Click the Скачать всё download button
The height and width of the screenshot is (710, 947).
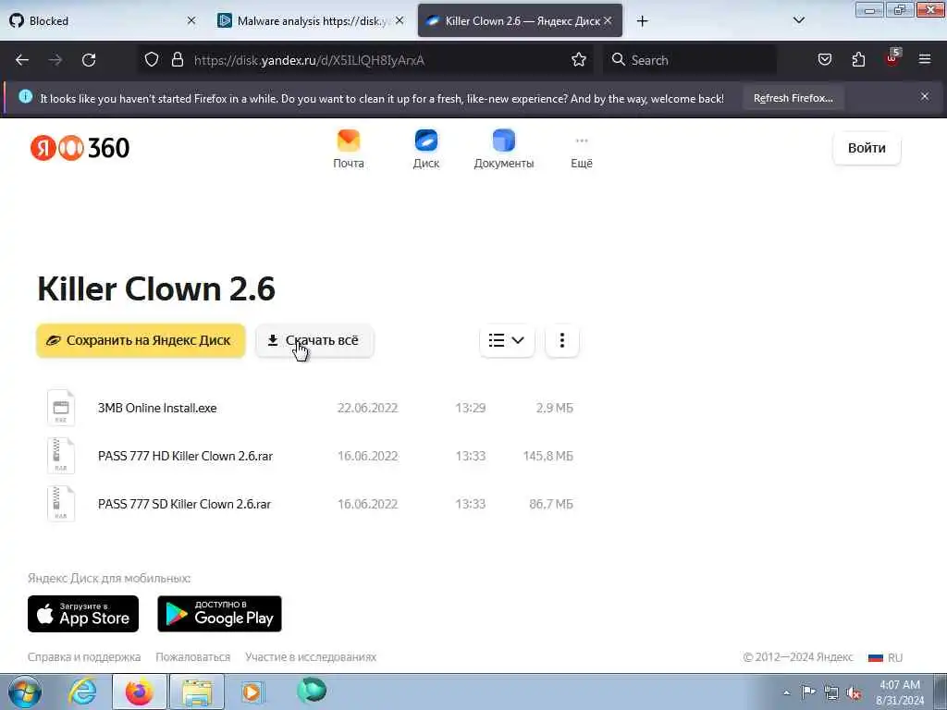coord(314,340)
